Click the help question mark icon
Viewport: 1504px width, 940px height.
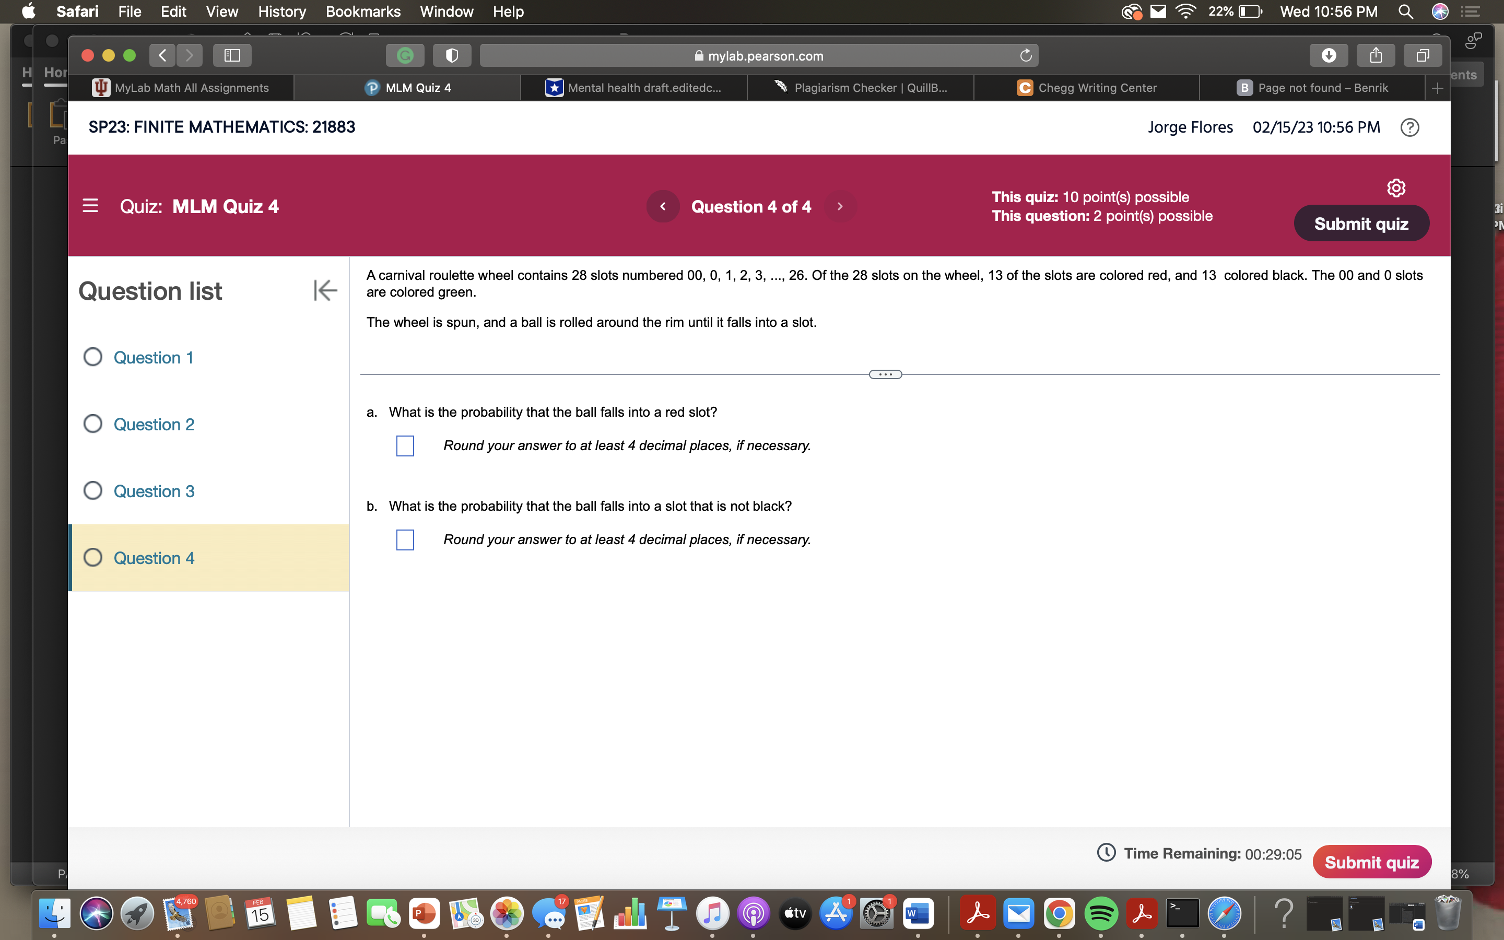[1409, 127]
